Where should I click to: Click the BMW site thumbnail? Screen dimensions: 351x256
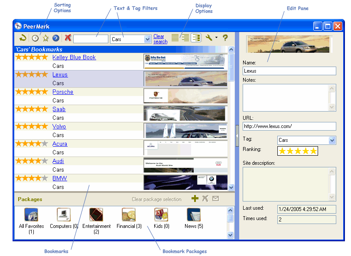pyautogui.click(x=185, y=182)
